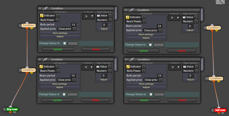
Task: Select the Condition node numbered 10
Action: point(216,78)
